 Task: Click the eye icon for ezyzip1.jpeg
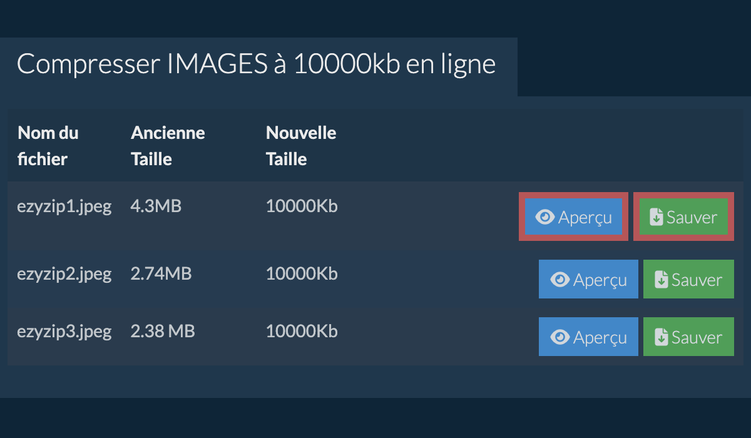545,217
